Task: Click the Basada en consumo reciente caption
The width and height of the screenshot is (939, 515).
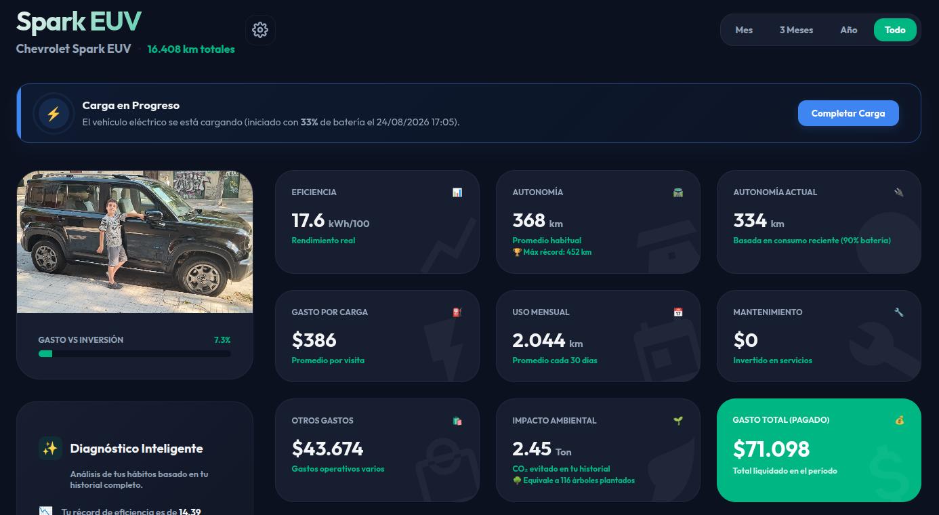Action: coord(812,241)
